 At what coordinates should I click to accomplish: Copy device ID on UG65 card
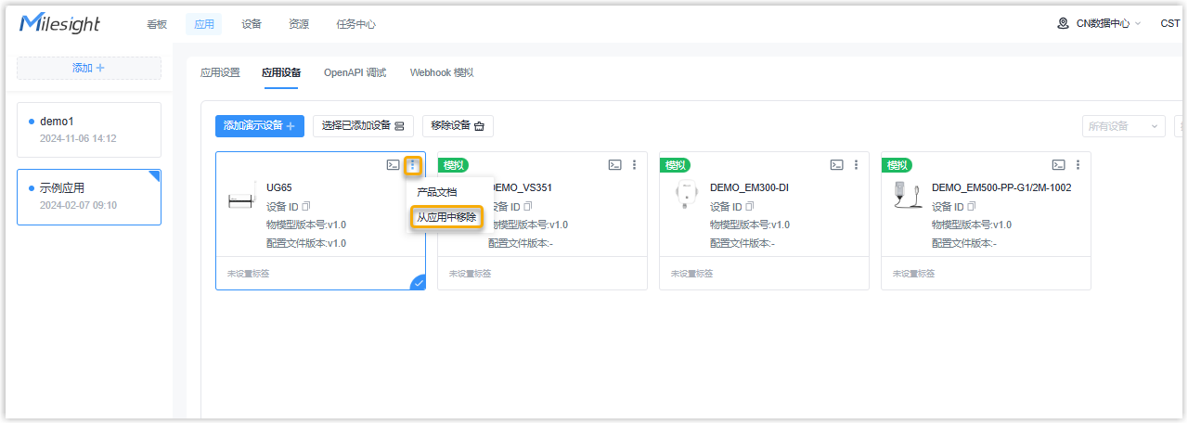click(306, 206)
